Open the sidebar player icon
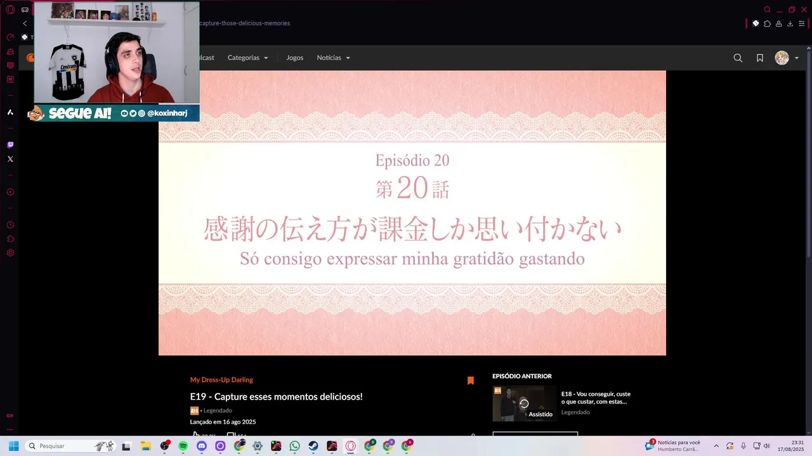Screen dimensions: 812x456 [x=10, y=192]
